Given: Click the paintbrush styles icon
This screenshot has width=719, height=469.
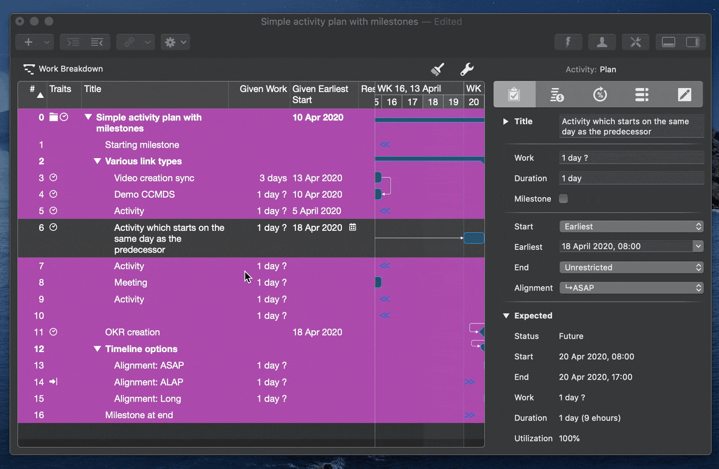Looking at the screenshot, I should pos(437,69).
